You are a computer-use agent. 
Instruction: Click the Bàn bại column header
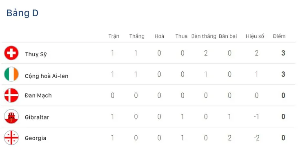point(228,36)
